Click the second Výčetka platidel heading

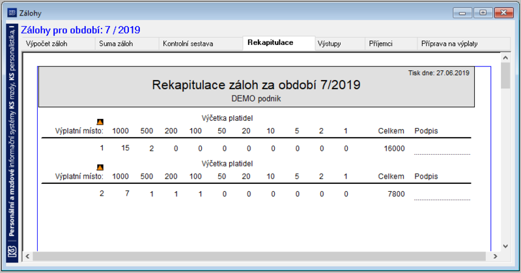[227, 164]
